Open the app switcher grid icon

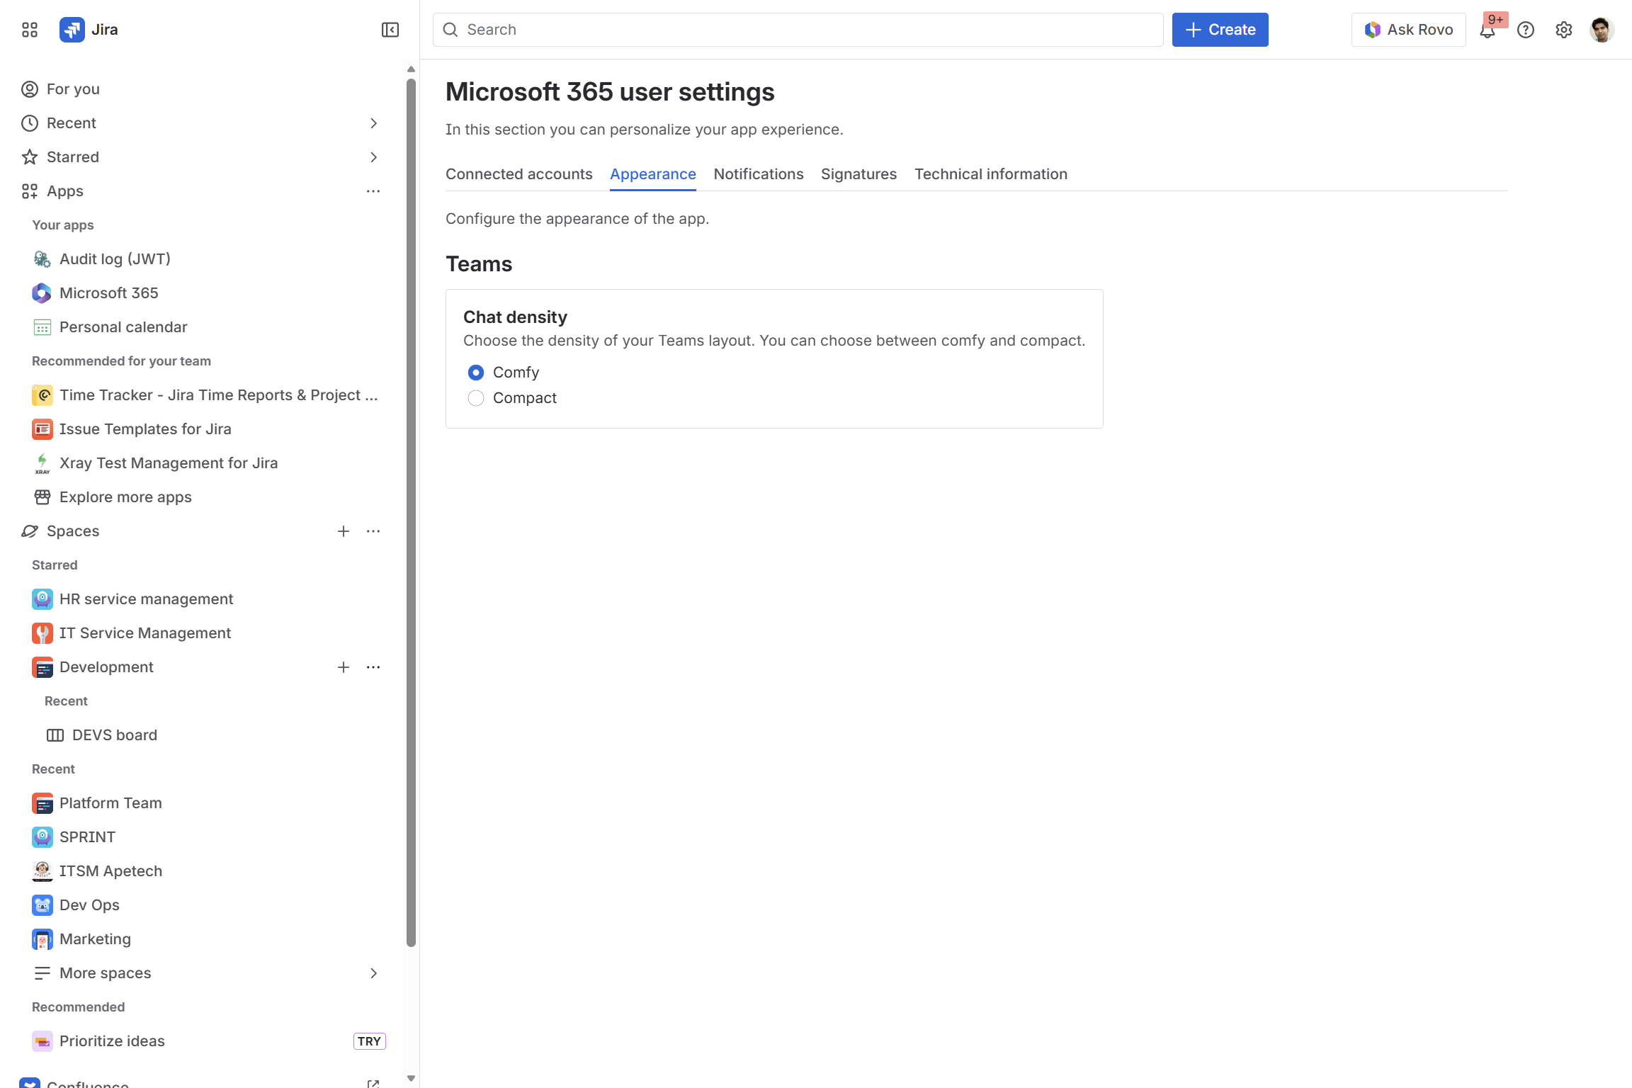coord(30,30)
